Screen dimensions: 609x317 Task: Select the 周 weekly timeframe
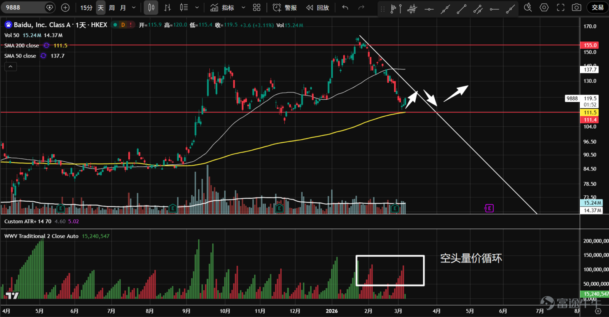pyautogui.click(x=112, y=8)
